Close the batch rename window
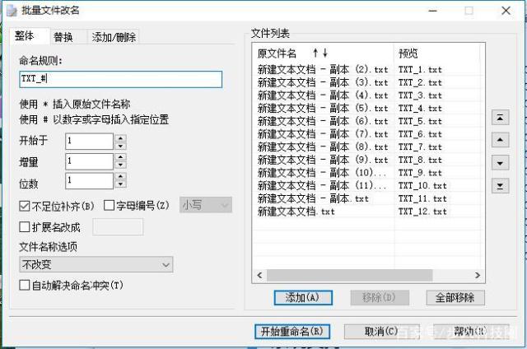 [x=506, y=11]
